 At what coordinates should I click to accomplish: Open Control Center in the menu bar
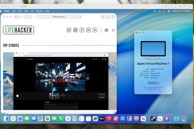169,11
